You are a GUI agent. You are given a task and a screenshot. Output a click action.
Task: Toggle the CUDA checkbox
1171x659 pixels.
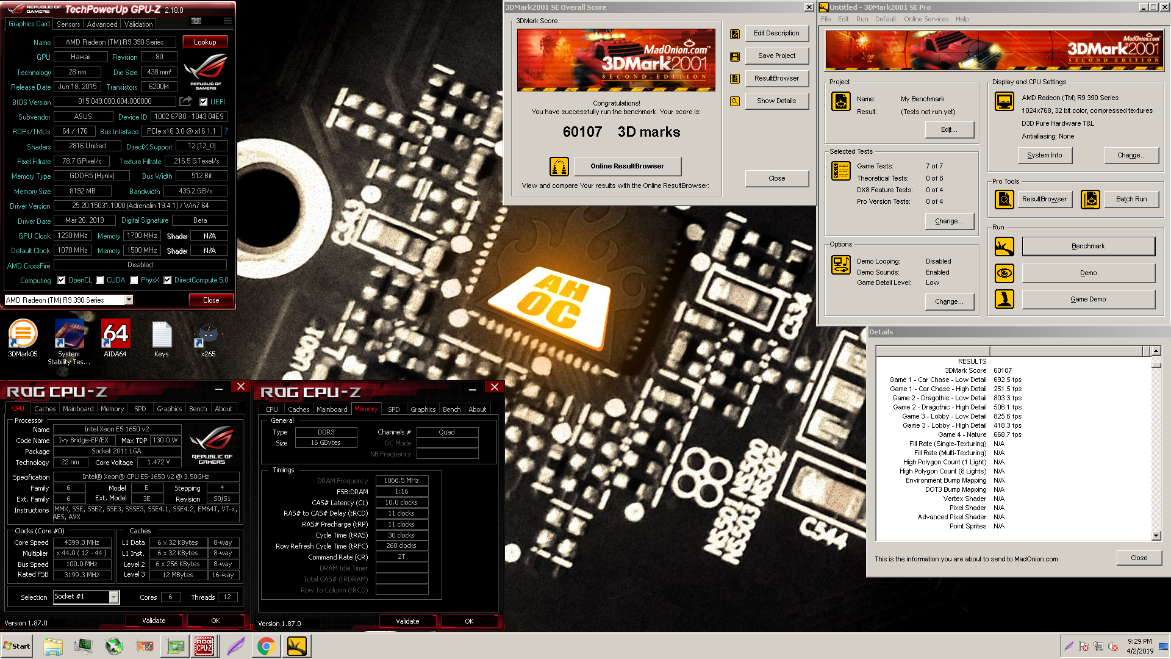(x=100, y=280)
